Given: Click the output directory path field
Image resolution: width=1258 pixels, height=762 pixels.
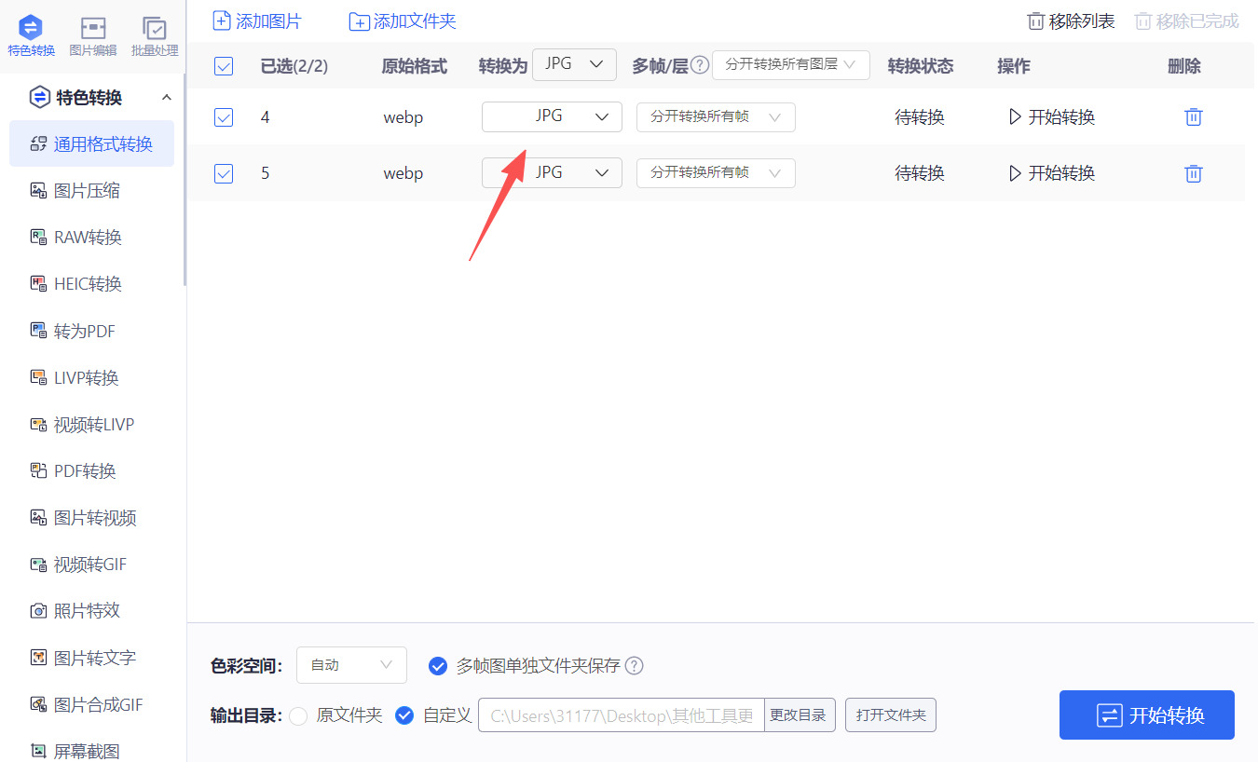Looking at the screenshot, I should tap(622, 715).
